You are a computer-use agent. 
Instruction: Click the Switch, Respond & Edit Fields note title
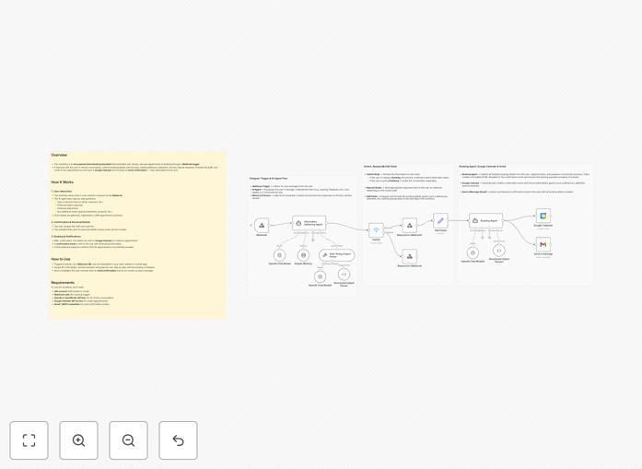tap(380, 167)
